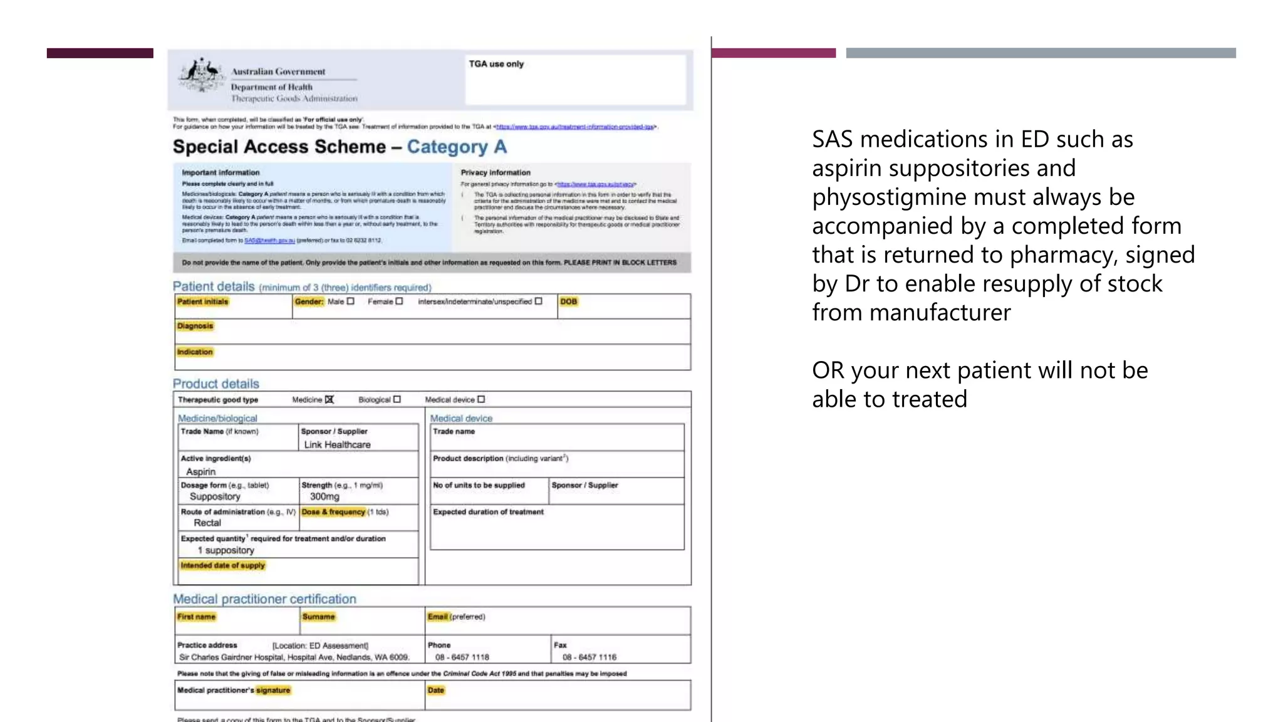Viewport: 1283px width, 722px height.
Task: Click the SAS email address link
Action: tap(269, 241)
